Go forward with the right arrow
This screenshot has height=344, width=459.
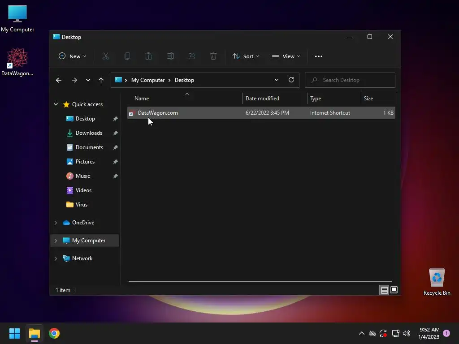74,80
